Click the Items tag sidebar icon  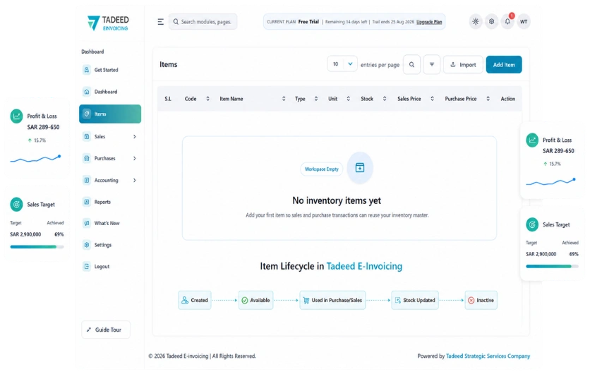tap(87, 114)
